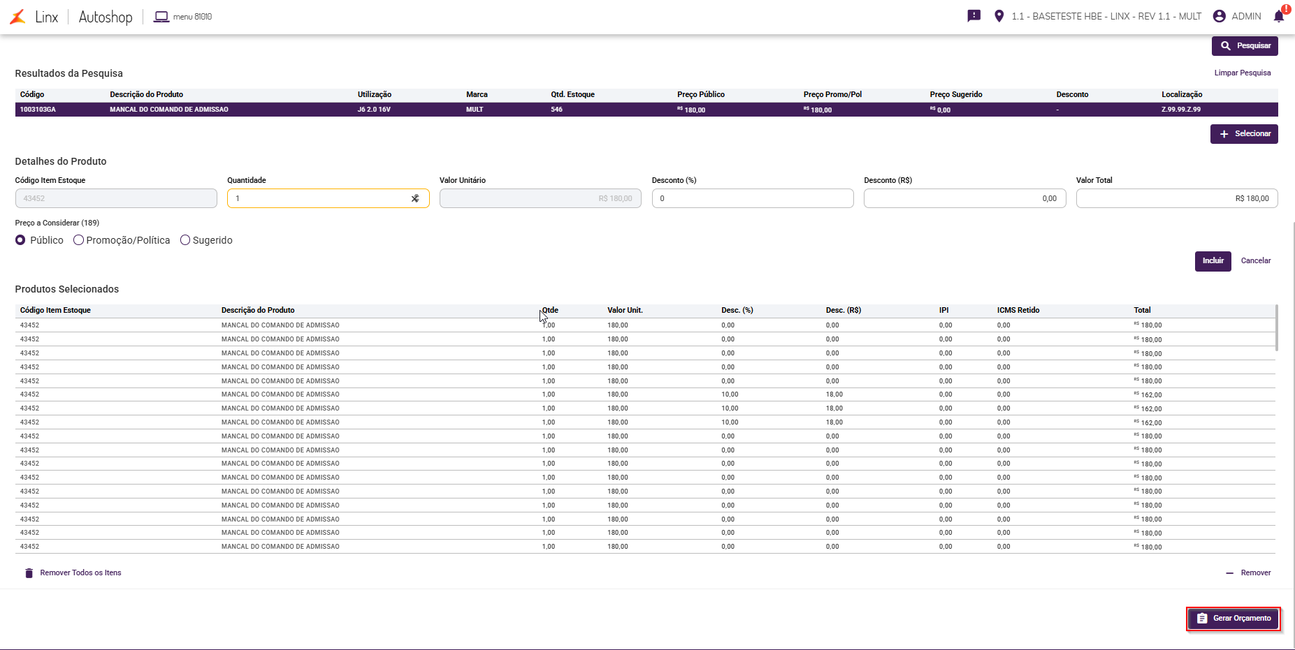Click the stock quantity value 546
Screen dimensions: 1295x650
(556, 110)
